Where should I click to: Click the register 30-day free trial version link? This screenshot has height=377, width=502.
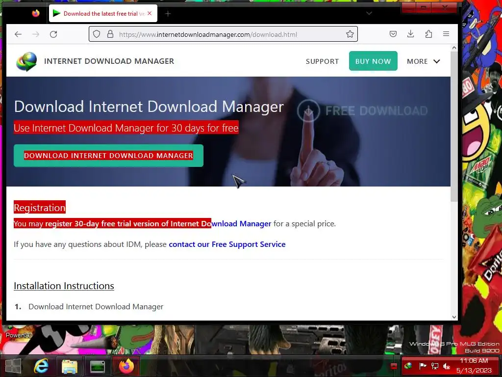(158, 224)
